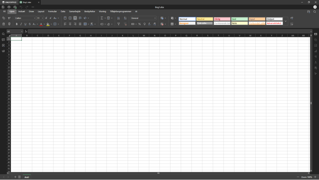The image size is (319, 180).
Task: Click the A1 name box field
Action: [x=14, y=32]
